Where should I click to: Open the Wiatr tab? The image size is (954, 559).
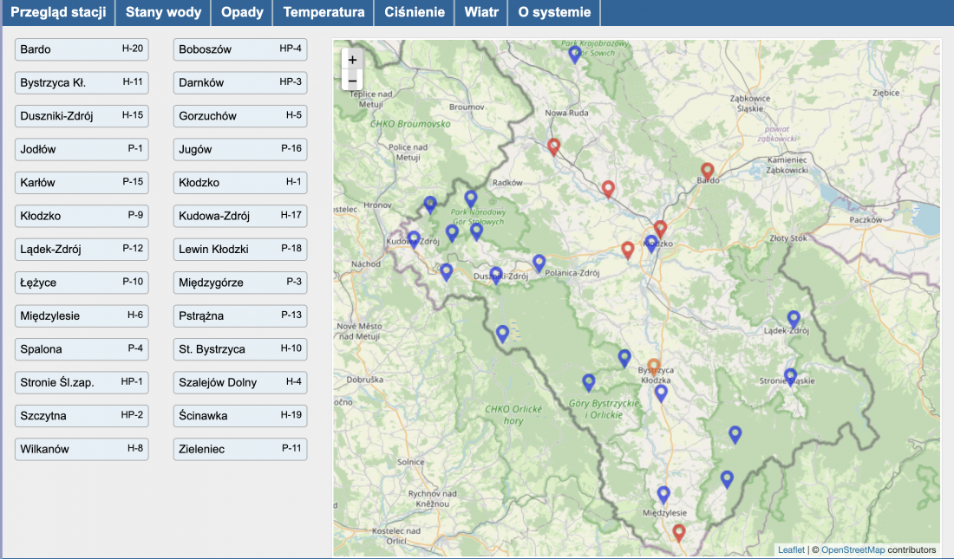(481, 12)
